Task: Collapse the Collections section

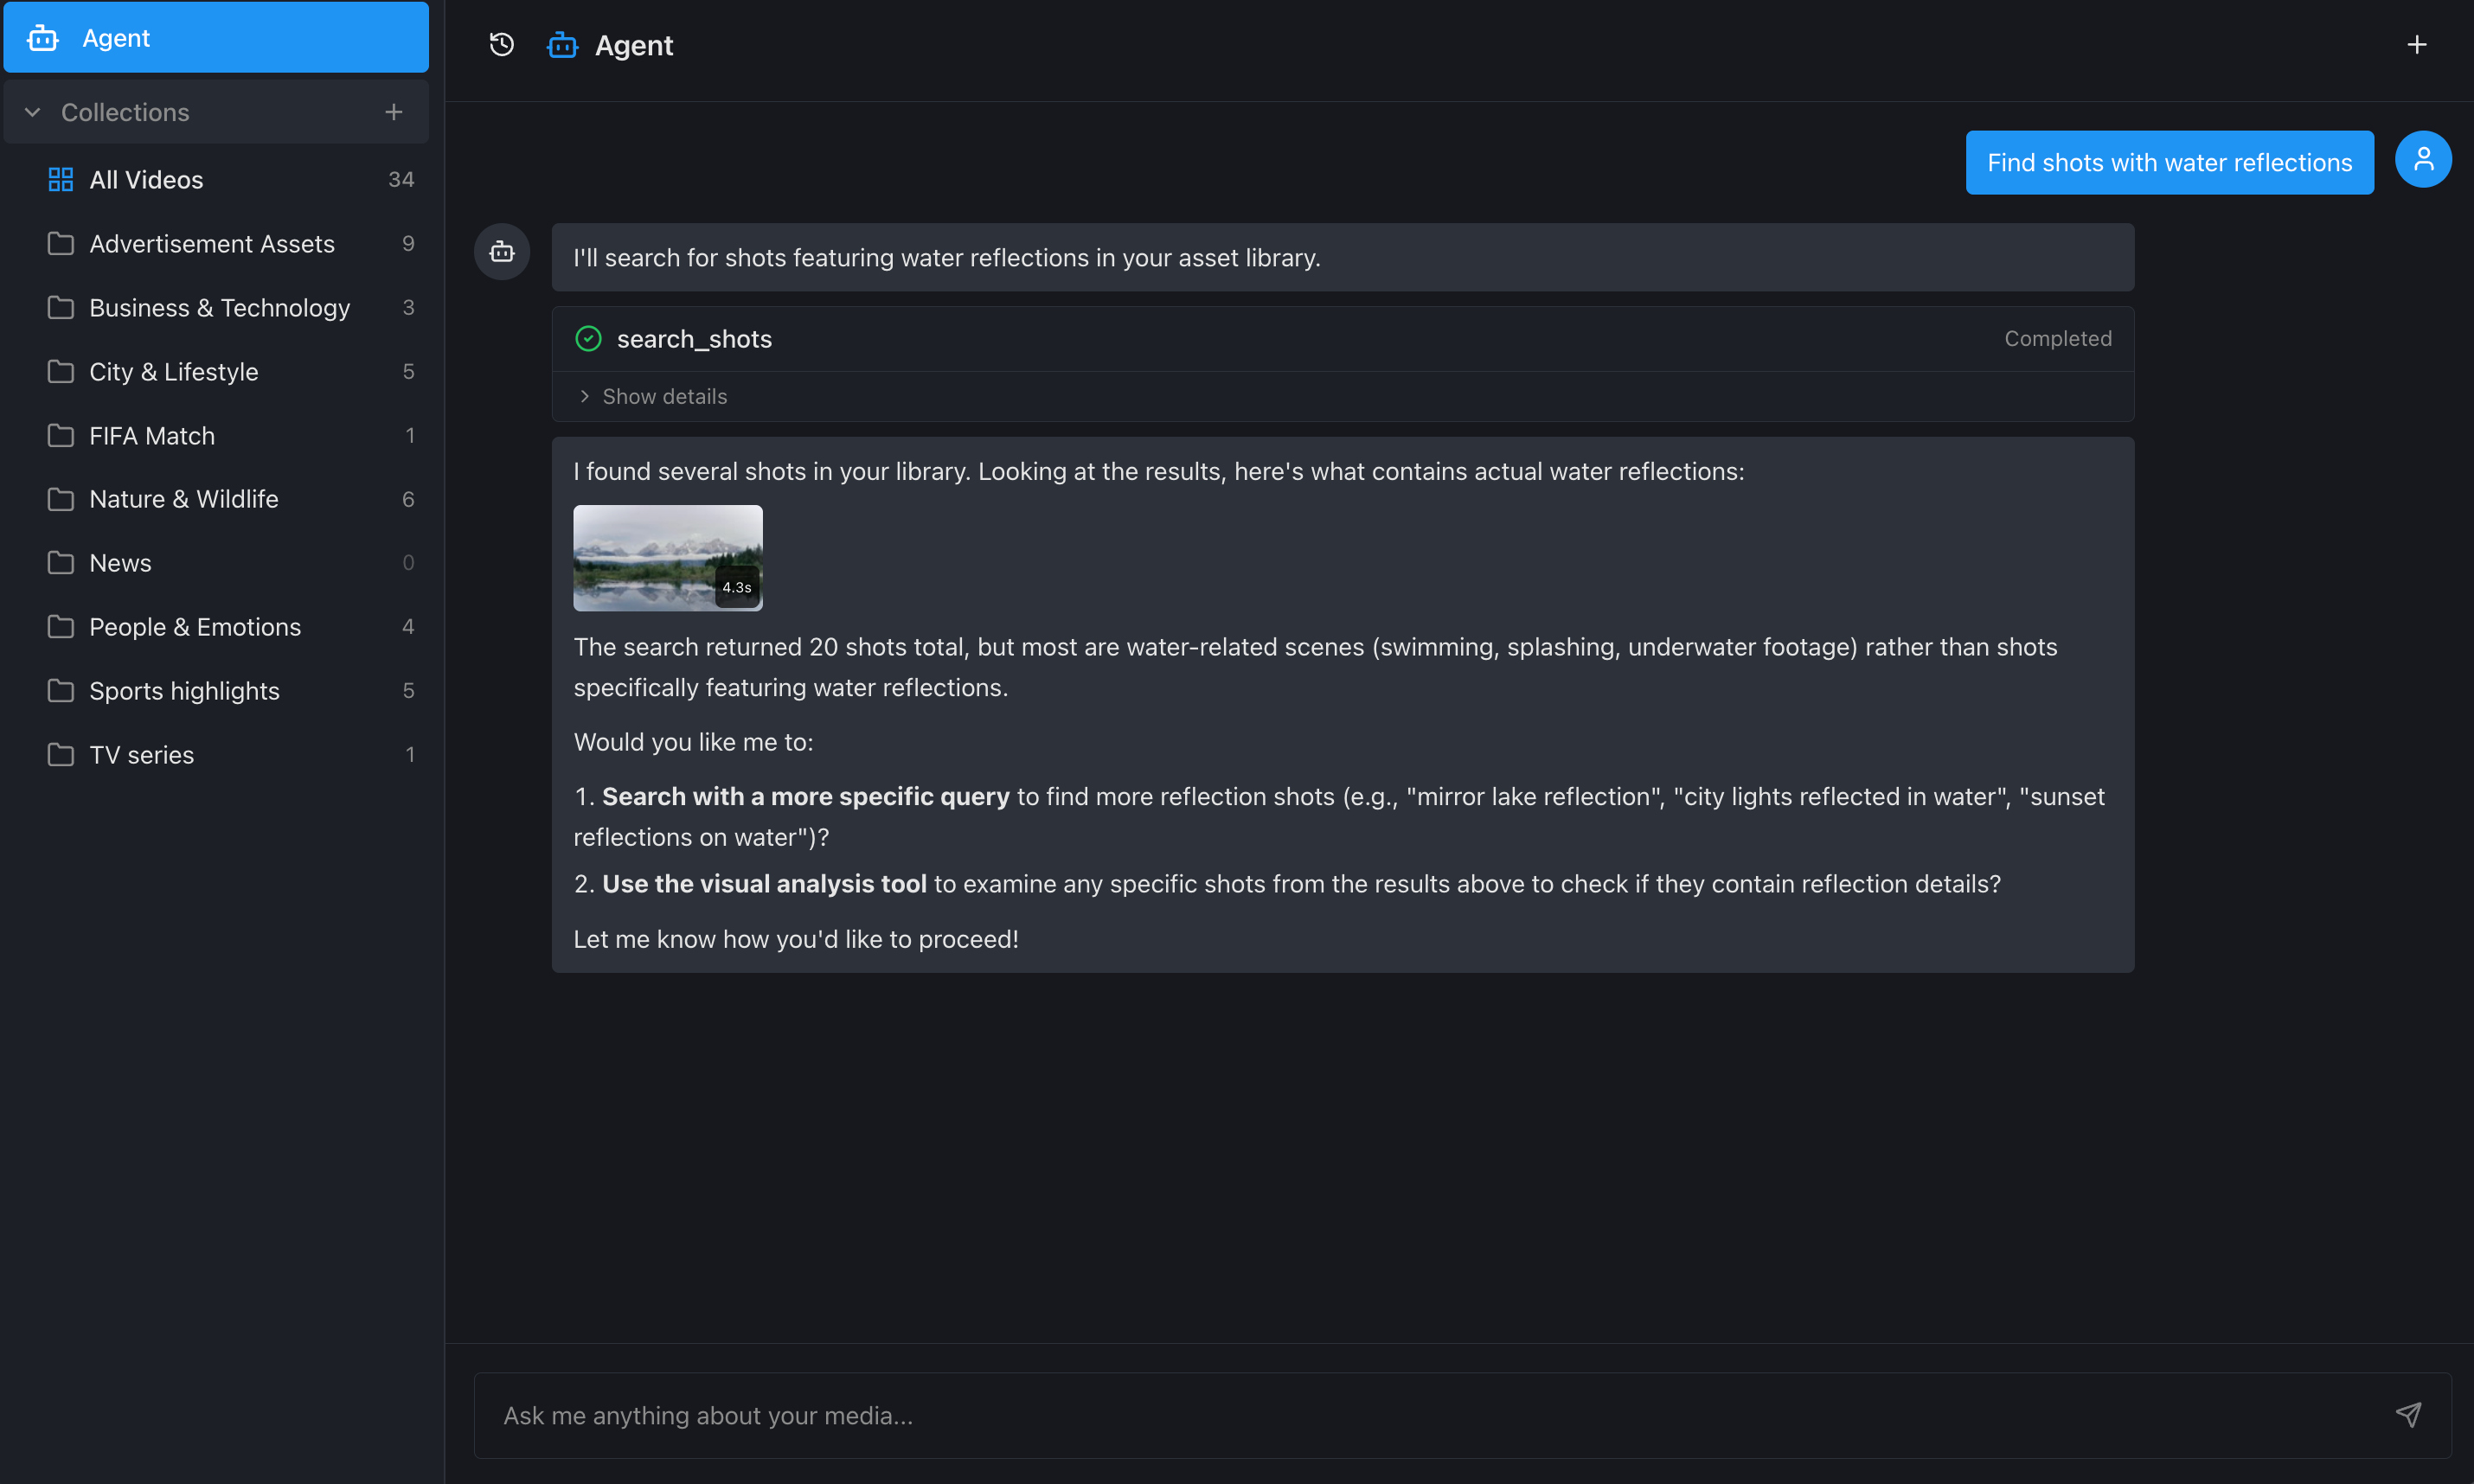Action: click(32, 112)
